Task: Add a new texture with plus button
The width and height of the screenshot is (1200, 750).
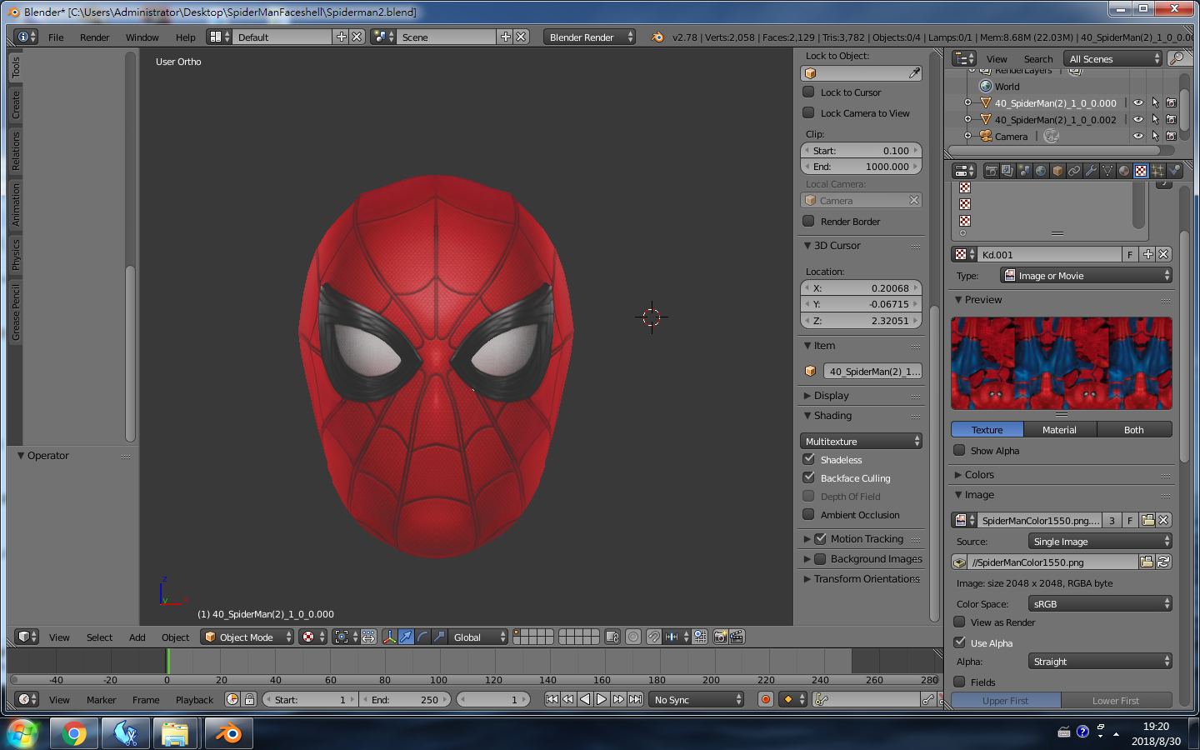Action: click(x=1147, y=254)
